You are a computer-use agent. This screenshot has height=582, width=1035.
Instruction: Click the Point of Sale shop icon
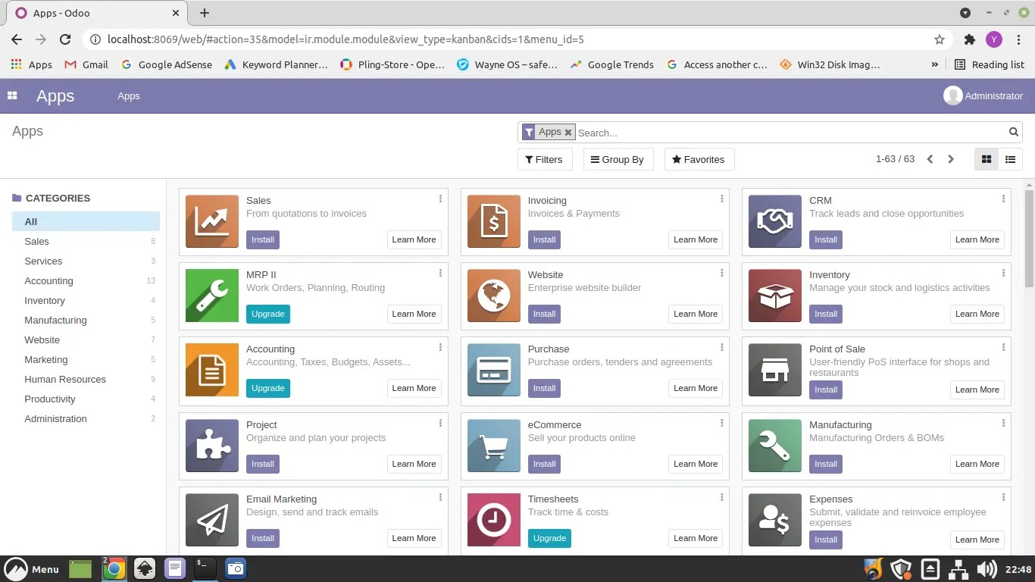pyautogui.click(x=775, y=370)
